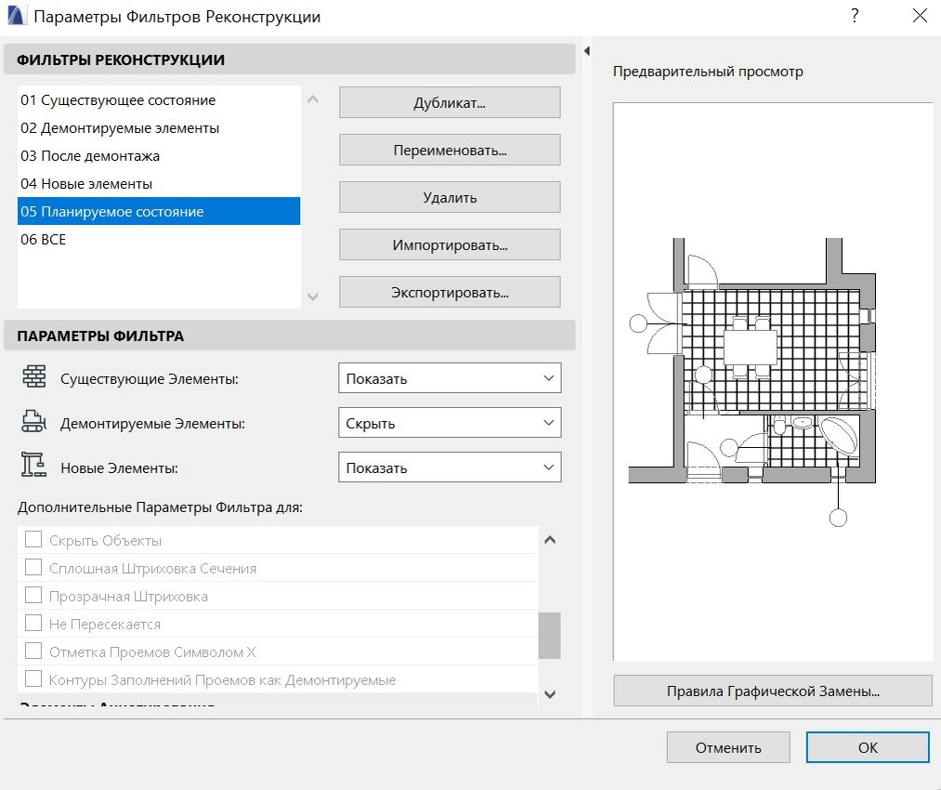This screenshot has width=941, height=790.
Task: Click the Удалить button
Action: click(x=450, y=197)
